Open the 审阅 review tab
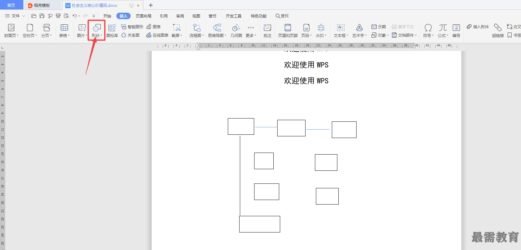 click(180, 16)
